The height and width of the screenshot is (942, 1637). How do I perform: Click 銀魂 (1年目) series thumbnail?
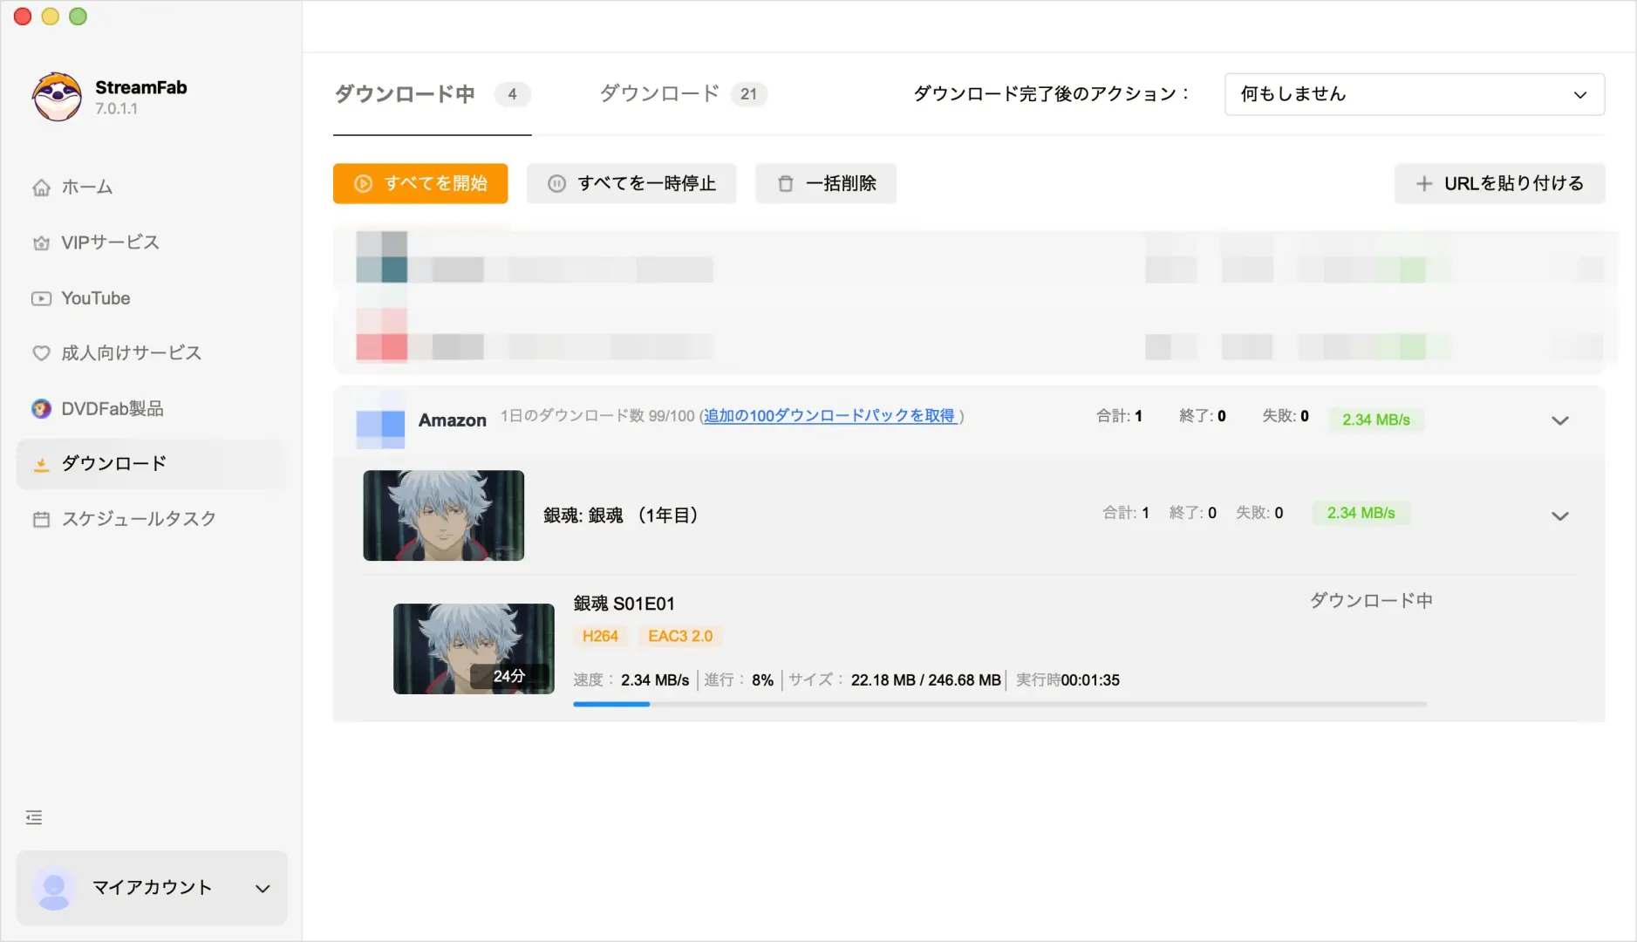(x=443, y=515)
